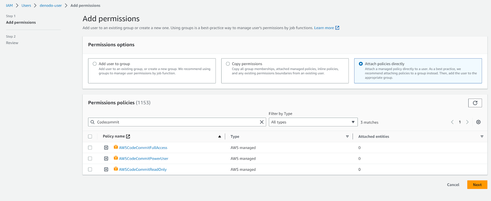This screenshot has width=491, height=201.
Task: Click the Next button
Action: click(x=477, y=185)
